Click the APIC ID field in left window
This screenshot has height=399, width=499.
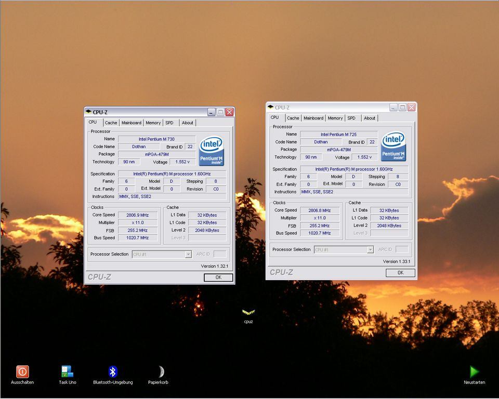pyautogui.click(x=220, y=254)
